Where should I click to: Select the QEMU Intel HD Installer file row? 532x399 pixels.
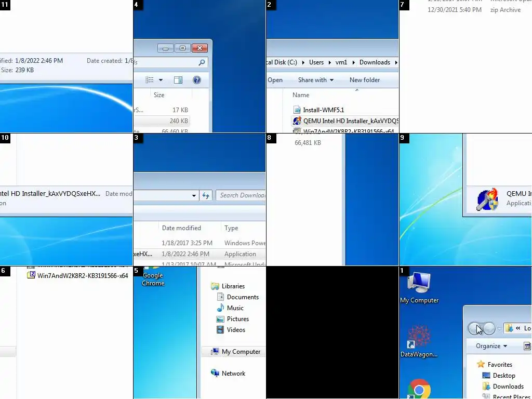click(x=345, y=121)
